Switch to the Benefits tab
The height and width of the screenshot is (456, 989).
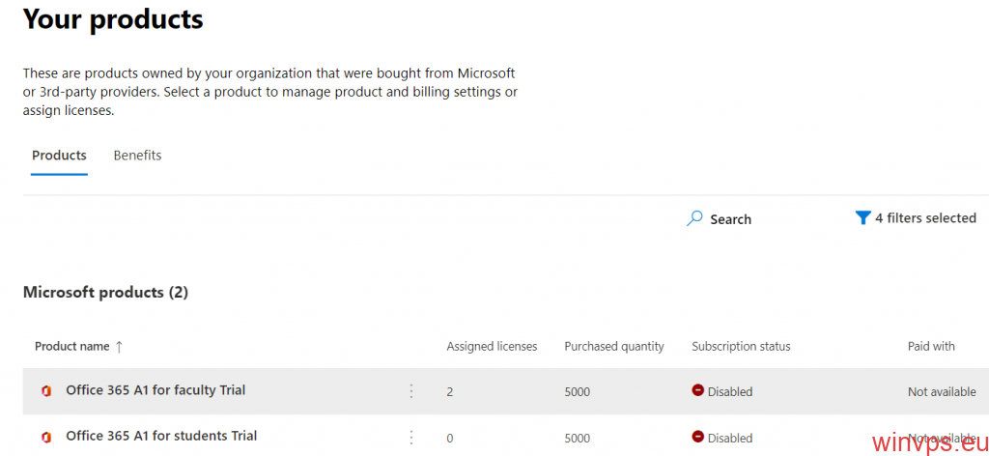click(x=137, y=156)
